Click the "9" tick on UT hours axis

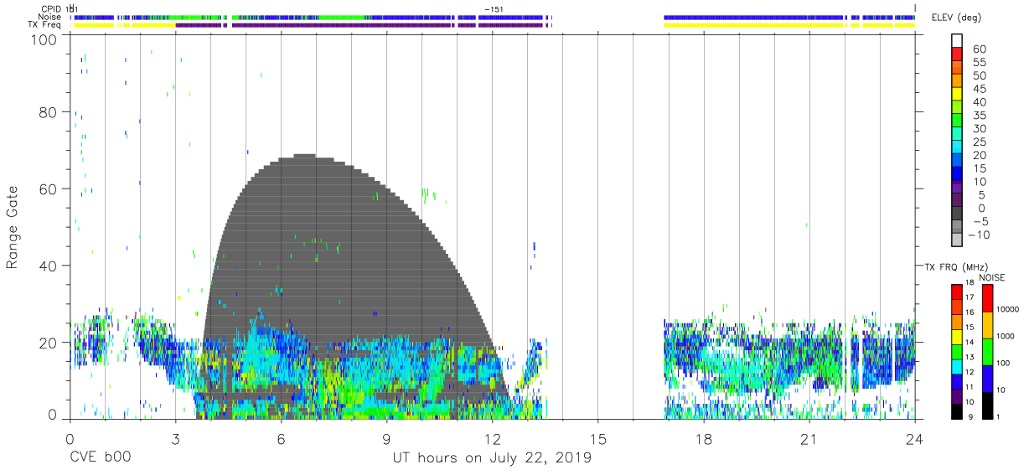[386, 439]
